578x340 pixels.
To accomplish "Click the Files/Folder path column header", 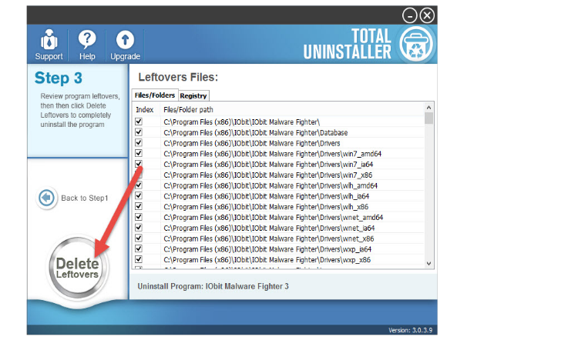I will pos(188,110).
